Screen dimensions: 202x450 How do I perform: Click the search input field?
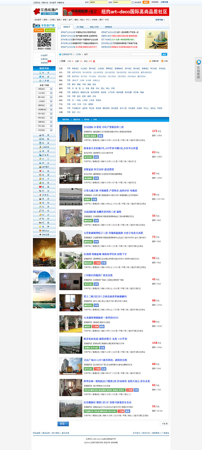pos(145,54)
